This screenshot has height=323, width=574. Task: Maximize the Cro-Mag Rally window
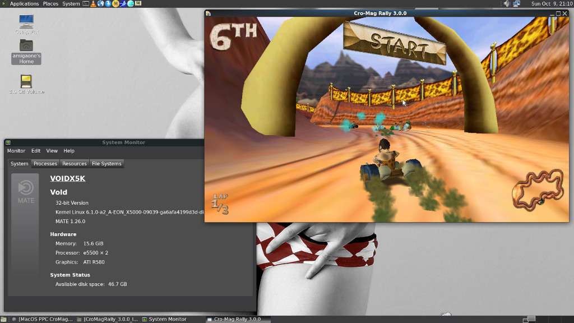point(558,13)
